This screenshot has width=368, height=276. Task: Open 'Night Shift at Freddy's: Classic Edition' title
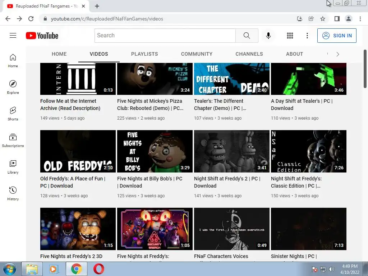click(x=296, y=182)
